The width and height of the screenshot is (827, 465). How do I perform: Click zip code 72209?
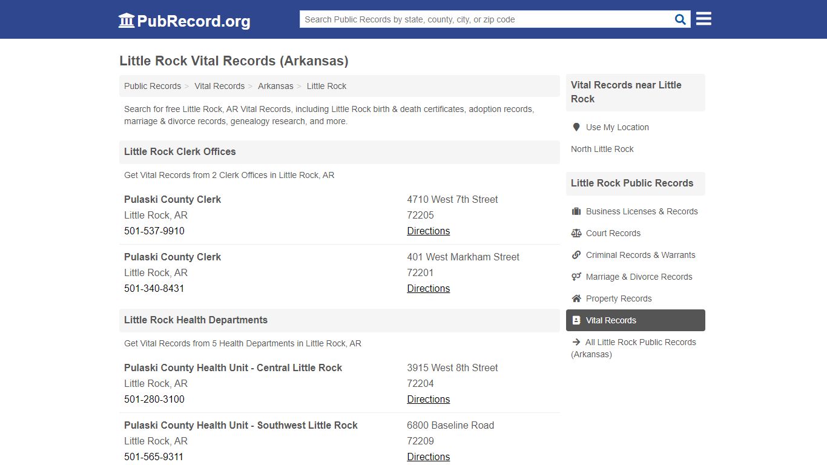pyautogui.click(x=420, y=441)
